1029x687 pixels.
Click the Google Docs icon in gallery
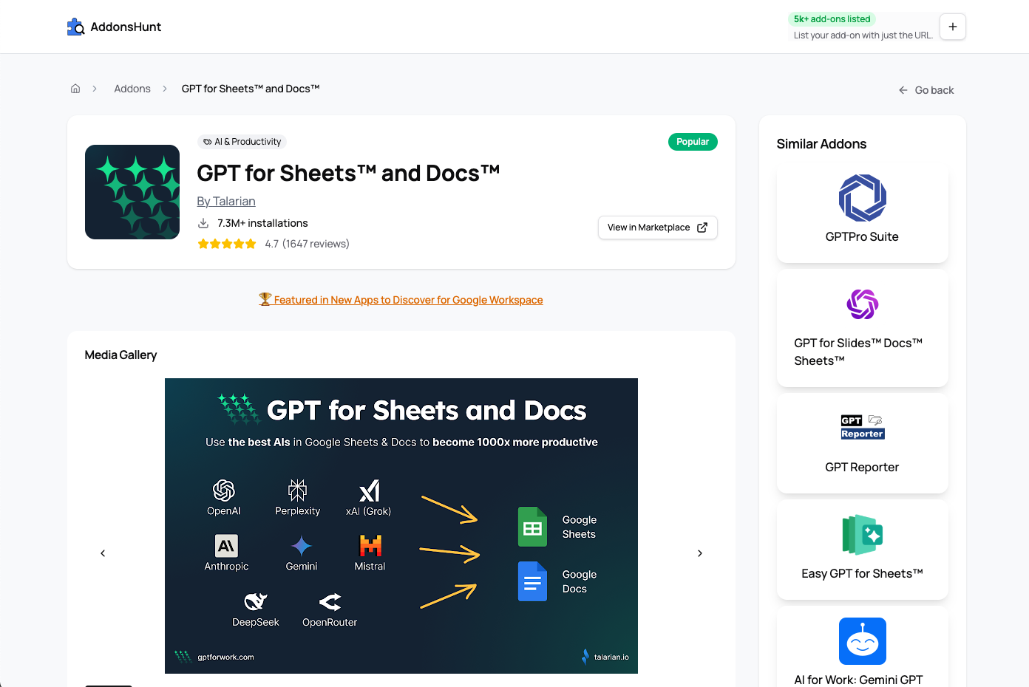tap(532, 581)
